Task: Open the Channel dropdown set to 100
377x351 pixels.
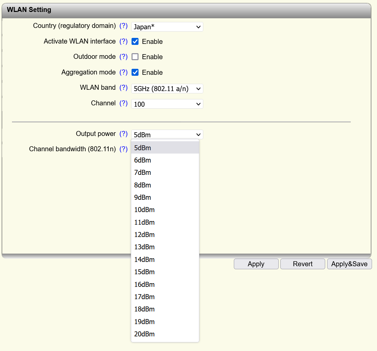Action: pos(167,104)
